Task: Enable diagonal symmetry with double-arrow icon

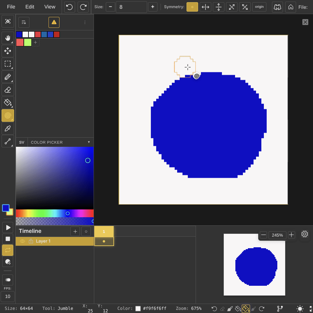Action: 232,7
